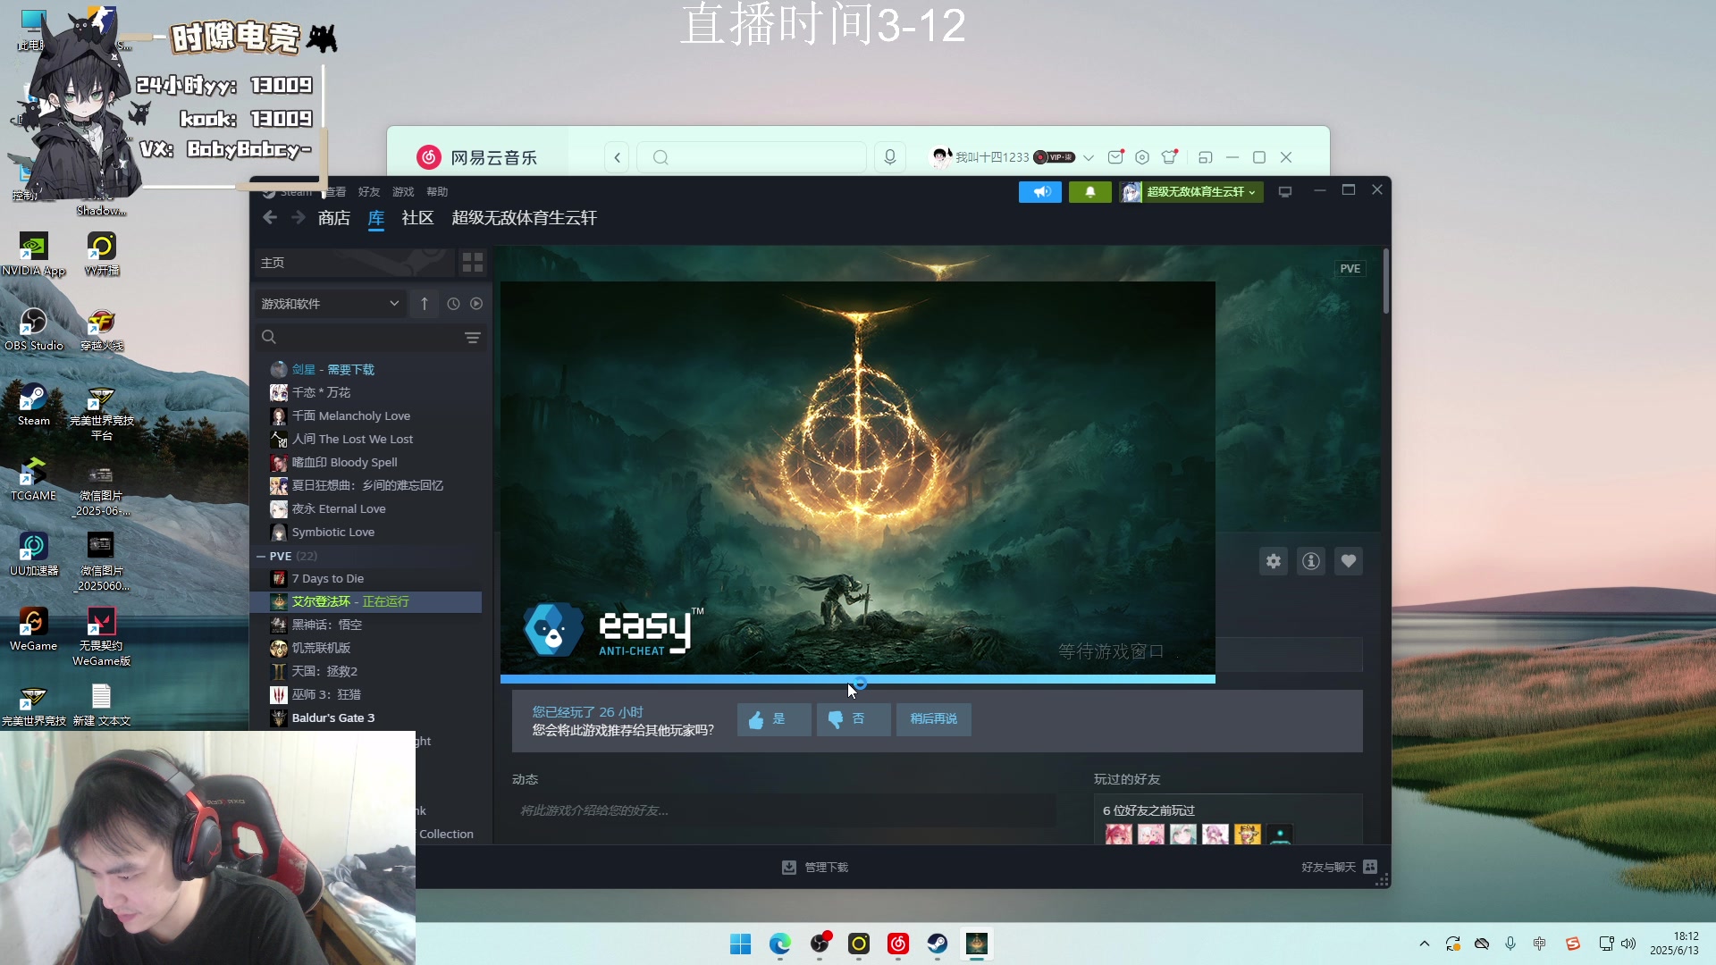The height and width of the screenshot is (965, 1716).
Task: Open Steam notifications bell
Action: pos(1089,192)
